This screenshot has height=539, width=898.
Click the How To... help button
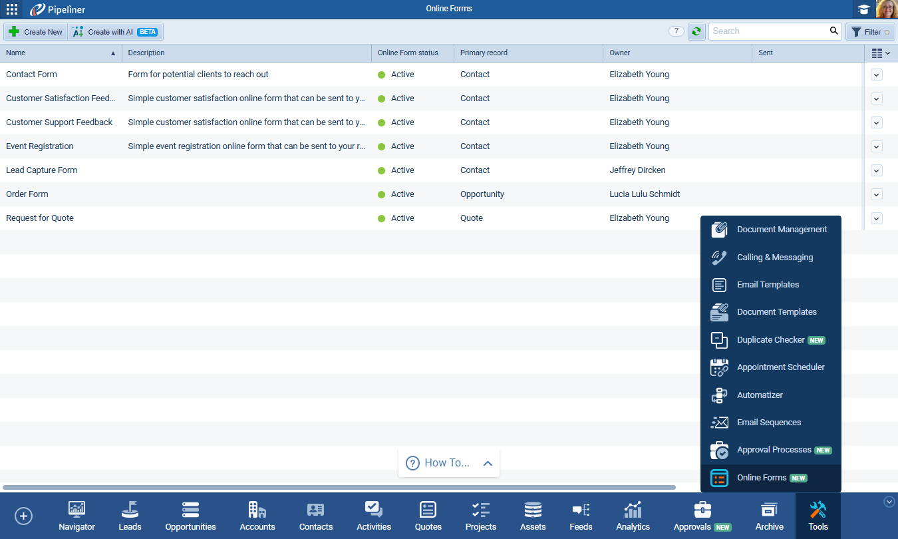(438, 463)
